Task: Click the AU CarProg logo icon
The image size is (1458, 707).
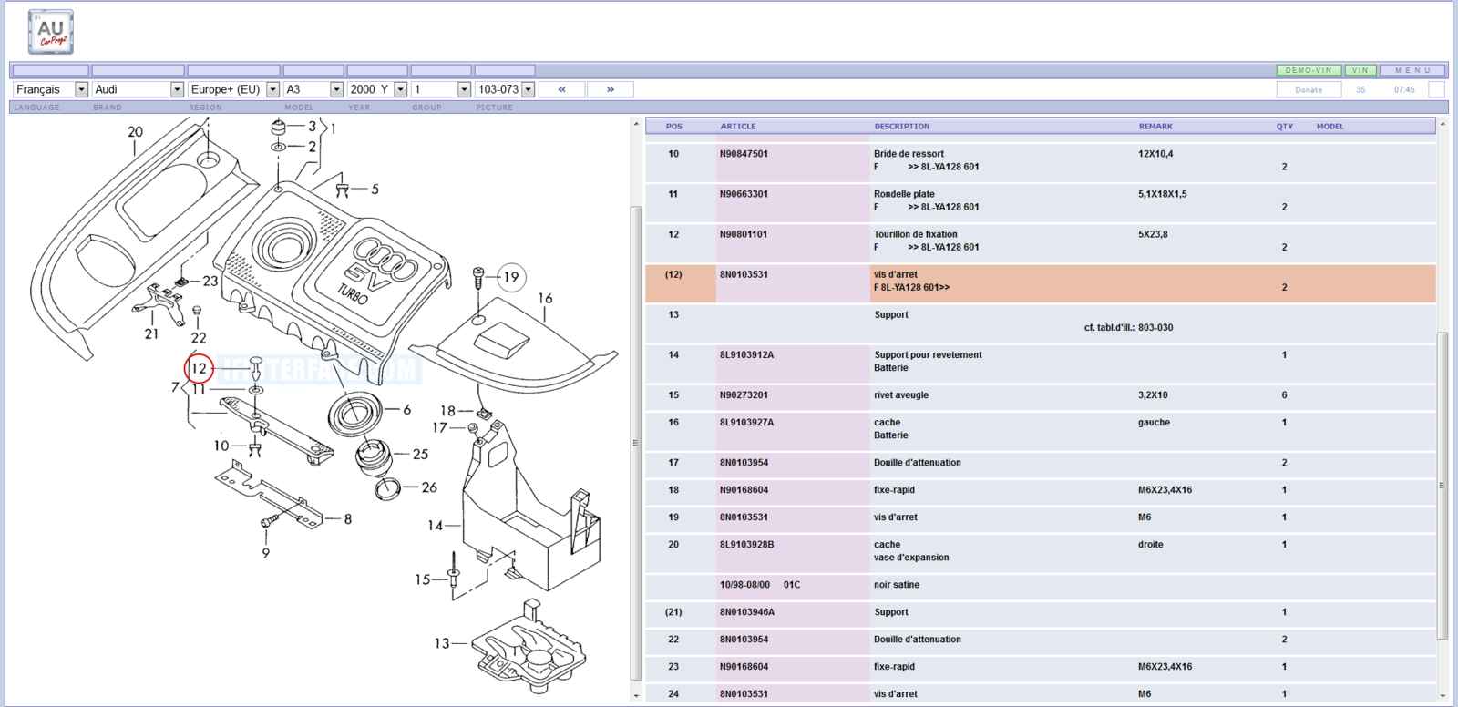Action: click(x=50, y=32)
